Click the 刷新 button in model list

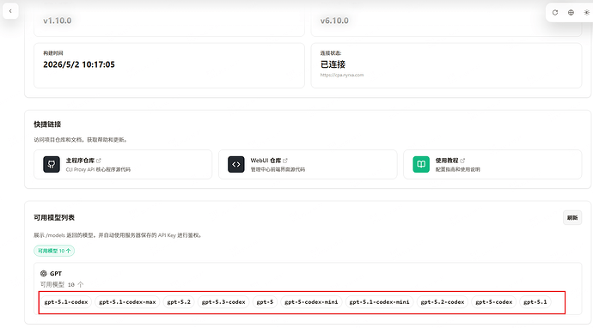tap(572, 217)
